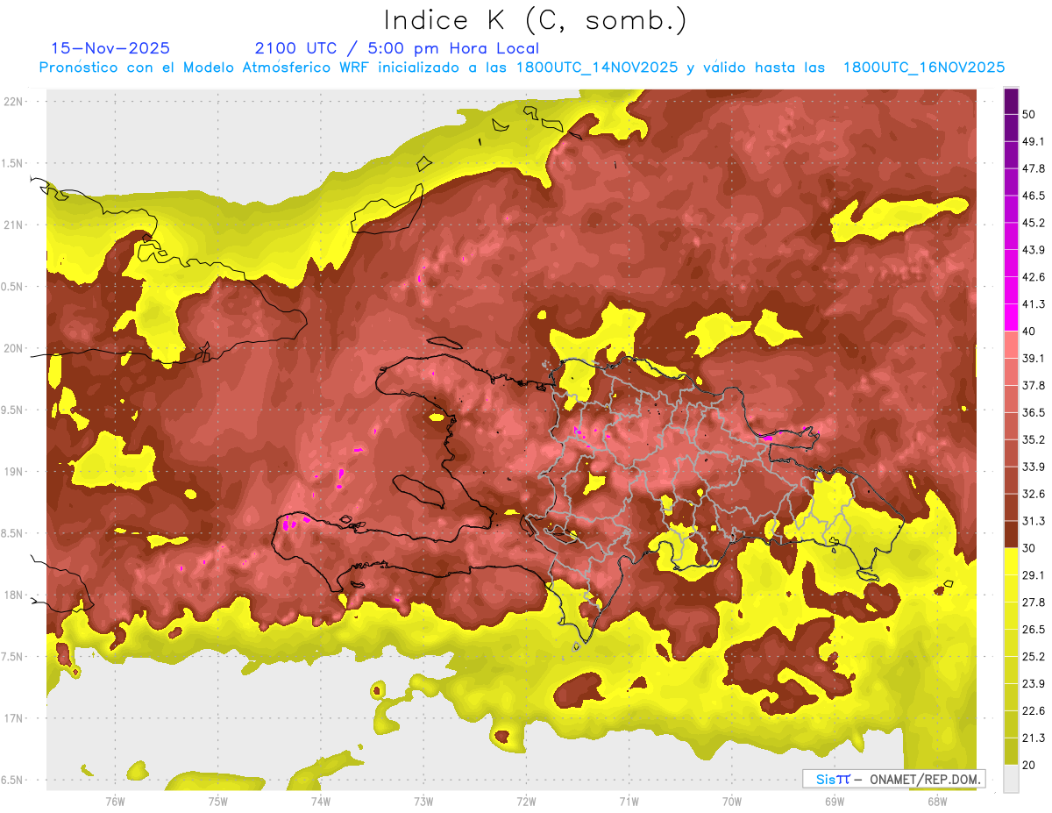Click longitude axis label '72W'
Image resolution: width=1052 pixels, height=813 pixels.
coord(526,801)
